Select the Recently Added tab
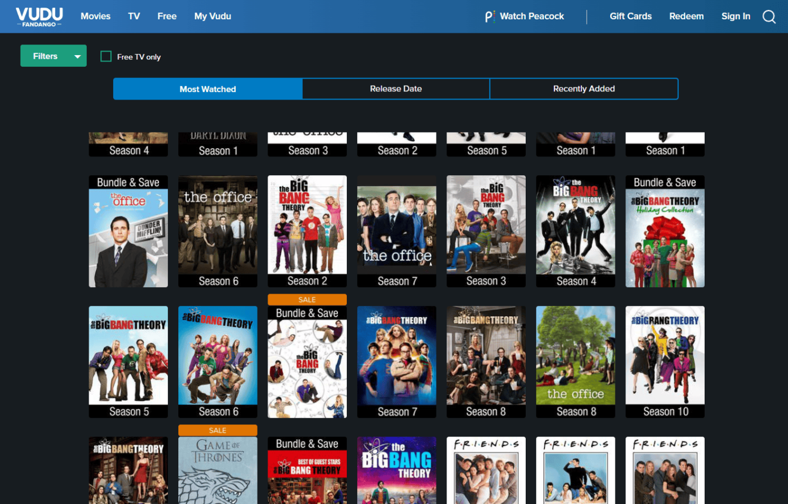 (584, 89)
